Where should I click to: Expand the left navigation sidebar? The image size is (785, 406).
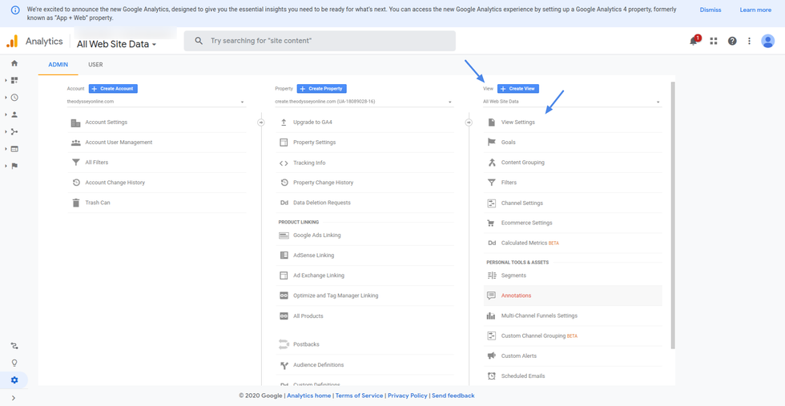(14, 398)
